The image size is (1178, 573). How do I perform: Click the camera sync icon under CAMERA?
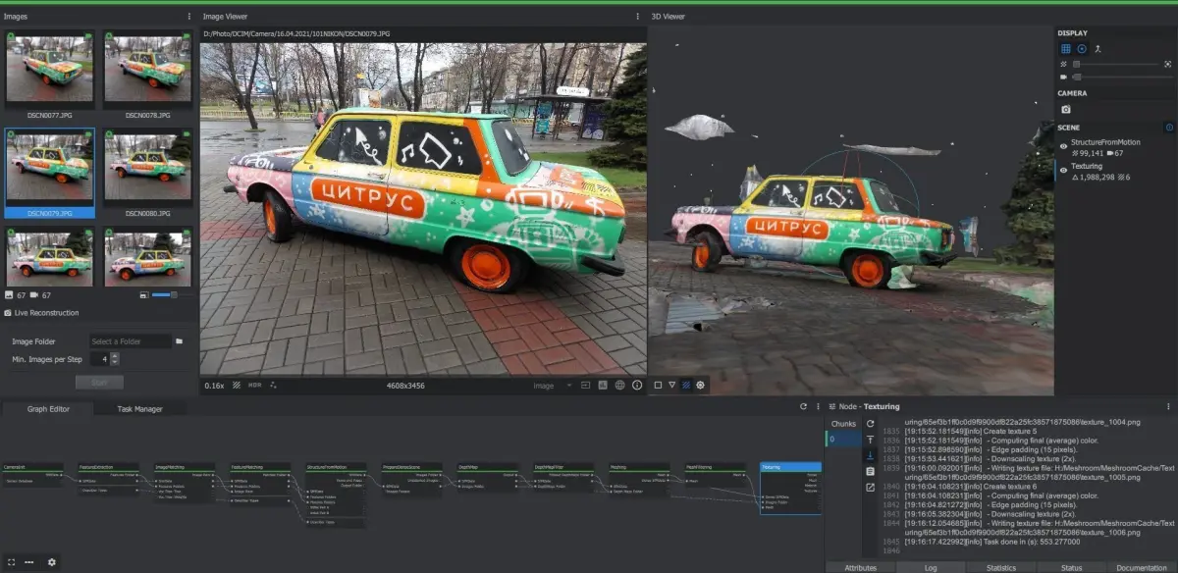(x=1066, y=109)
